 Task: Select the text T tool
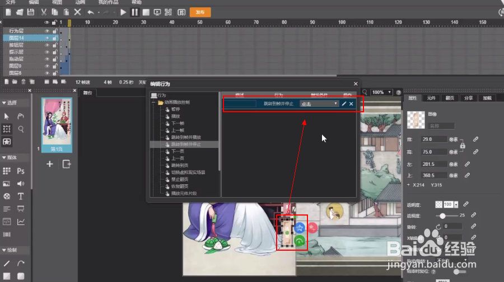point(21,196)
